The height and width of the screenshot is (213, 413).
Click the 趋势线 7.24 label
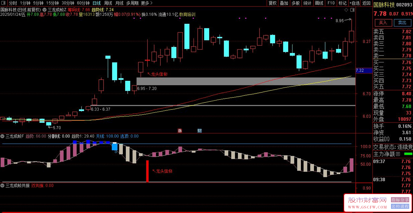coord(103,10)
